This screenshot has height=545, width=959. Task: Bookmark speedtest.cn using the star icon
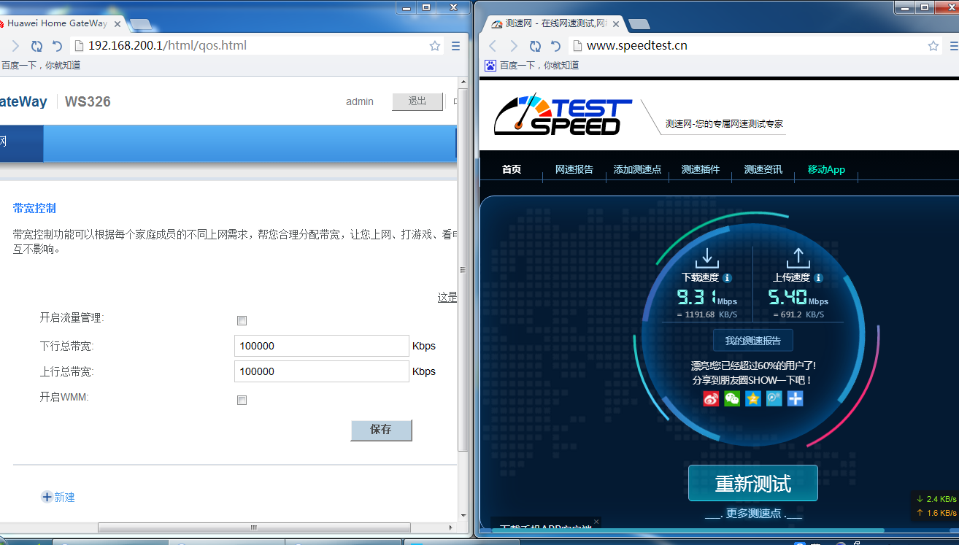(933, 45)
